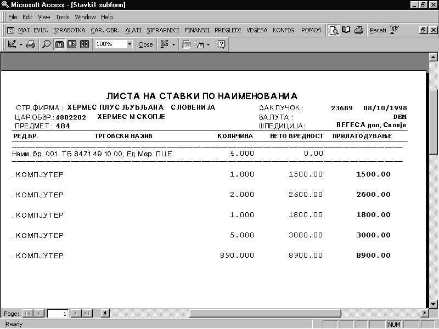The image size is (439, 329).
Task: Open the SIFRARNICI menu
Action: pyautogui.click(x=163, y=30)
